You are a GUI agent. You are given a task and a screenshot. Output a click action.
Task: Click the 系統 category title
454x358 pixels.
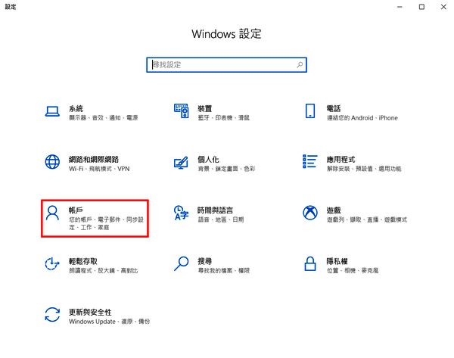coord(76,109)
